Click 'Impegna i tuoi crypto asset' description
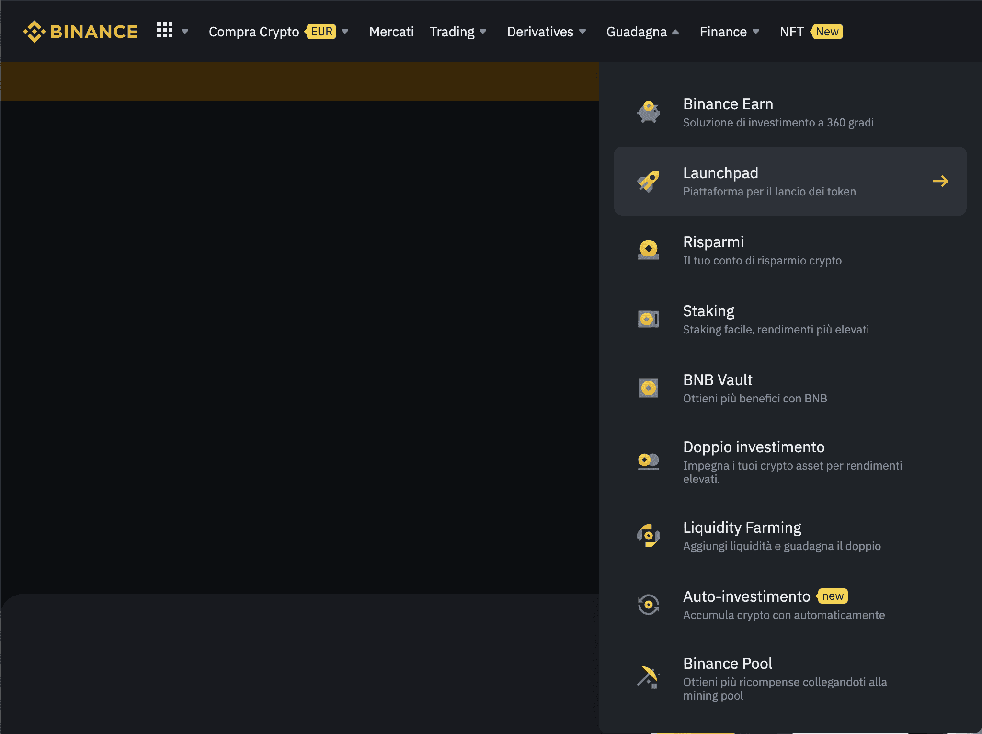 [793, 472]
